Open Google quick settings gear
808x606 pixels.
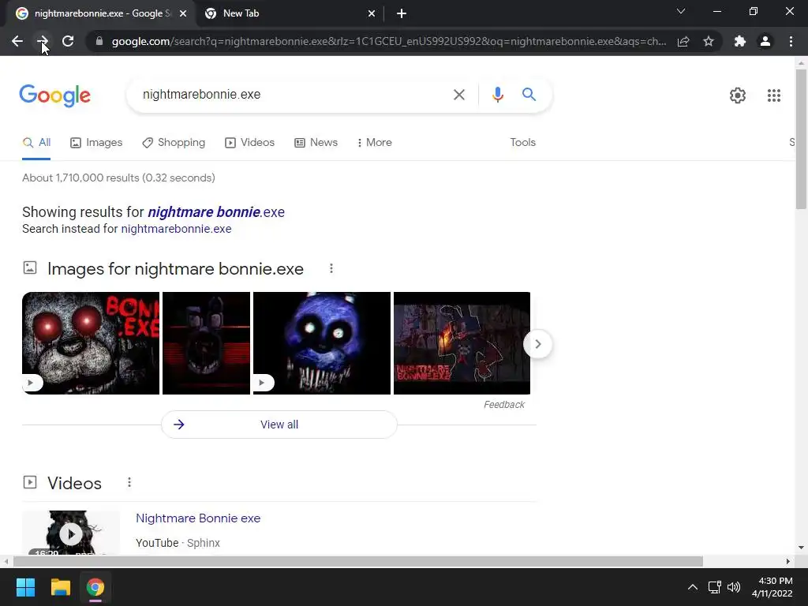(738, 95)
